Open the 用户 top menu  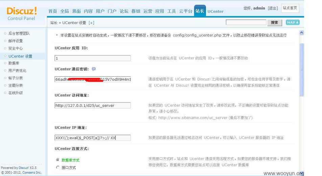100,11
